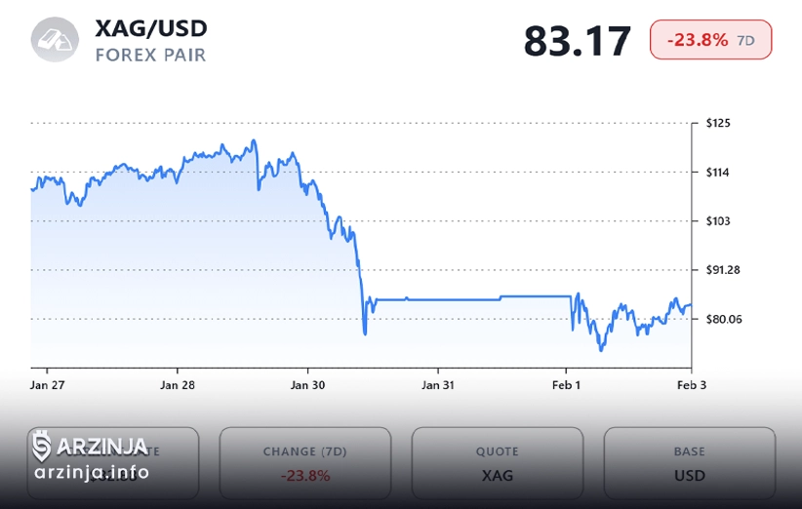The height and width of the screenshot is (509, 802).
Task: Click the FOREX PAIR subtitle label
Action: tap(151, 55)
